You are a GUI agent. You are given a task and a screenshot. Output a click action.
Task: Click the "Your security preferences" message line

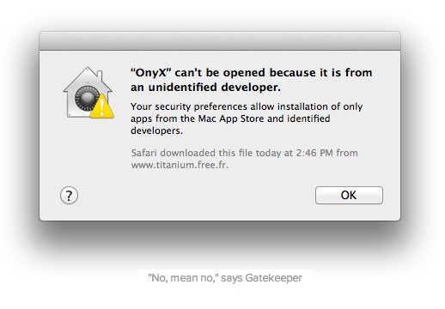pos(189,106)
